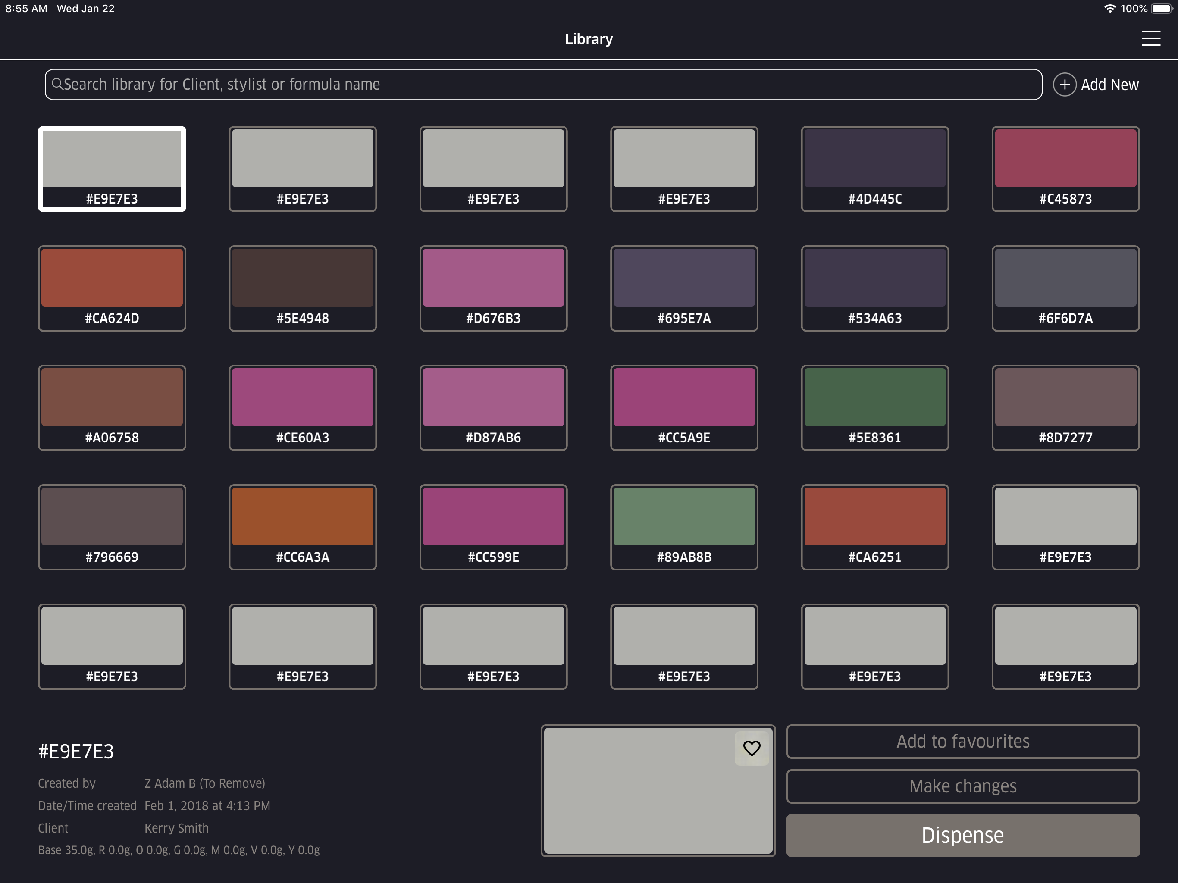Select the #8D7277 swatch

click(x=1065, y=407)
